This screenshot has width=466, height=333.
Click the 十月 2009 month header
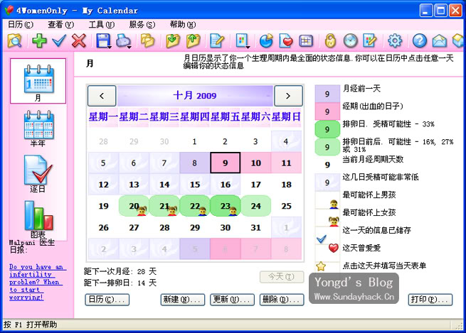coord(195,96)
